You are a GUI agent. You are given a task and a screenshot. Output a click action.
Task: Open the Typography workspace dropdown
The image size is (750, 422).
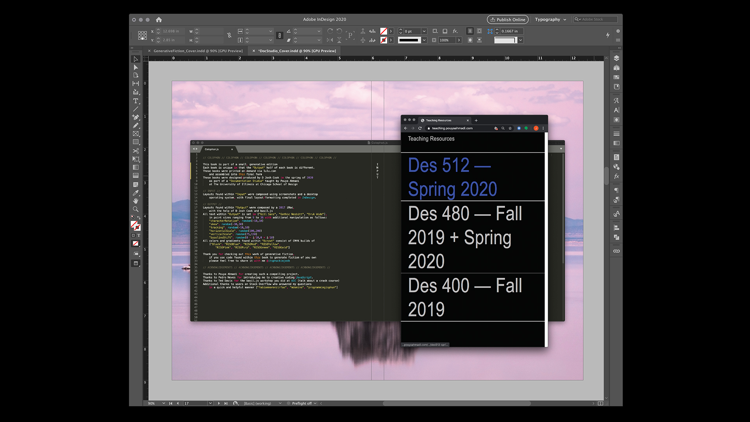click(x=550, y=20)
